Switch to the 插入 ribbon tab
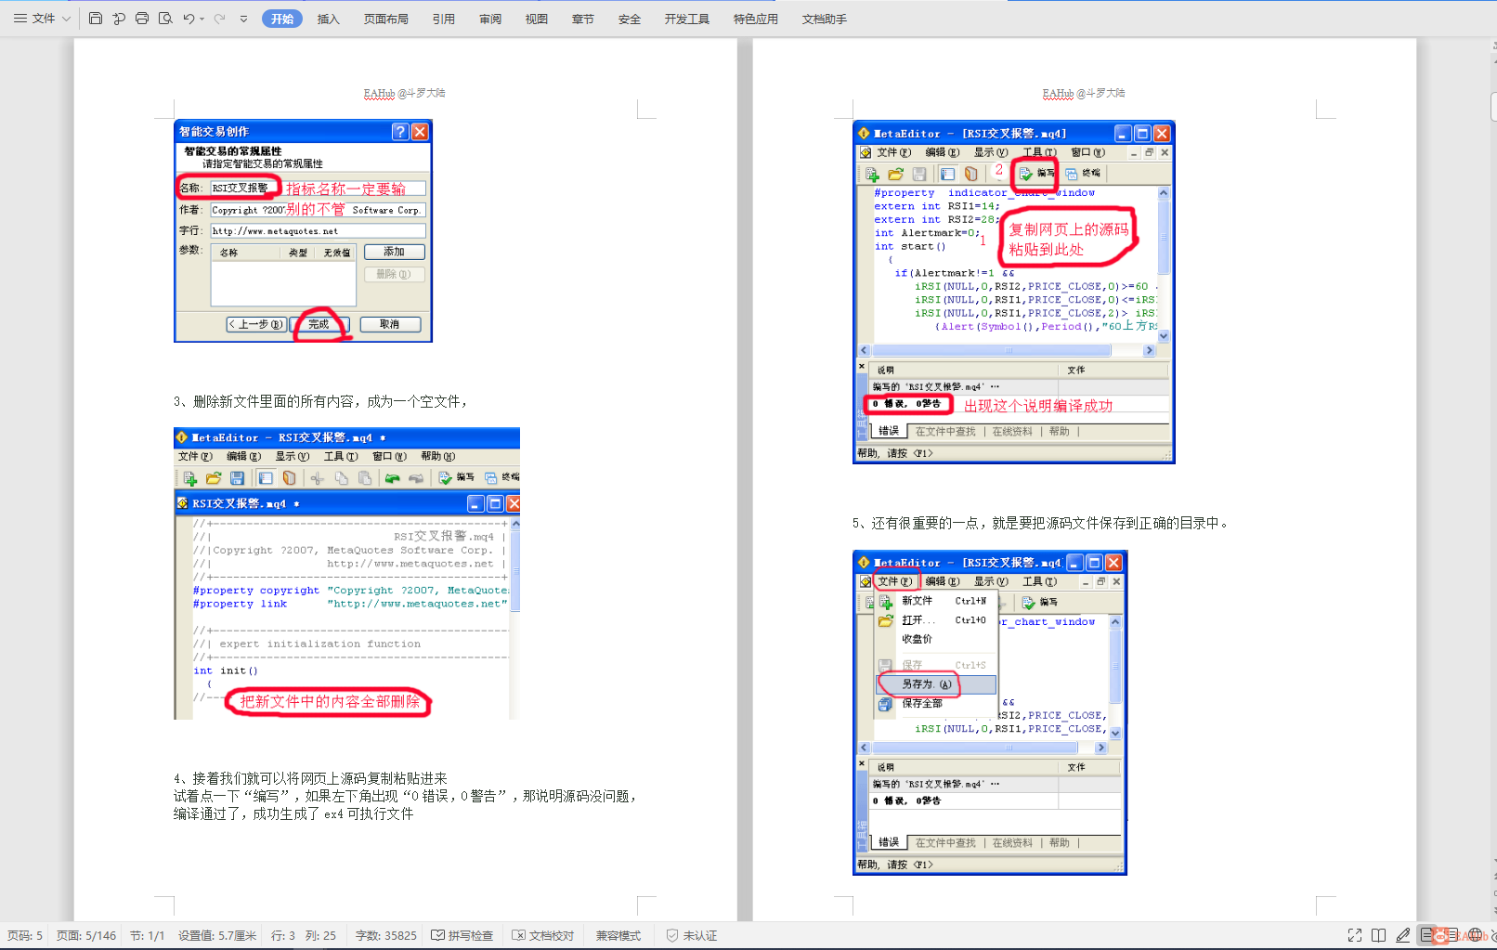 point(327,18)
